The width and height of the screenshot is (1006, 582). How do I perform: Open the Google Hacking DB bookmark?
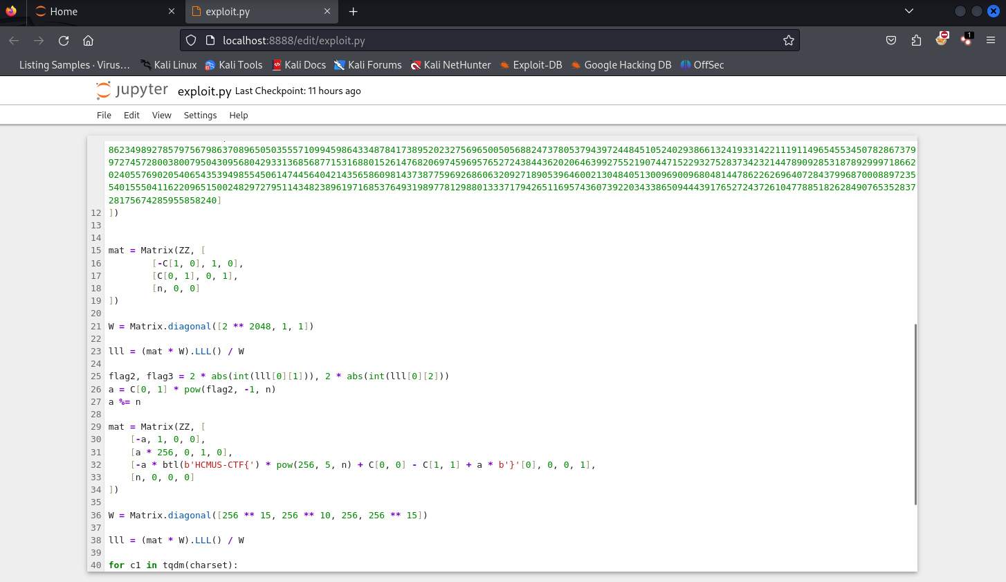click(621, 65)
